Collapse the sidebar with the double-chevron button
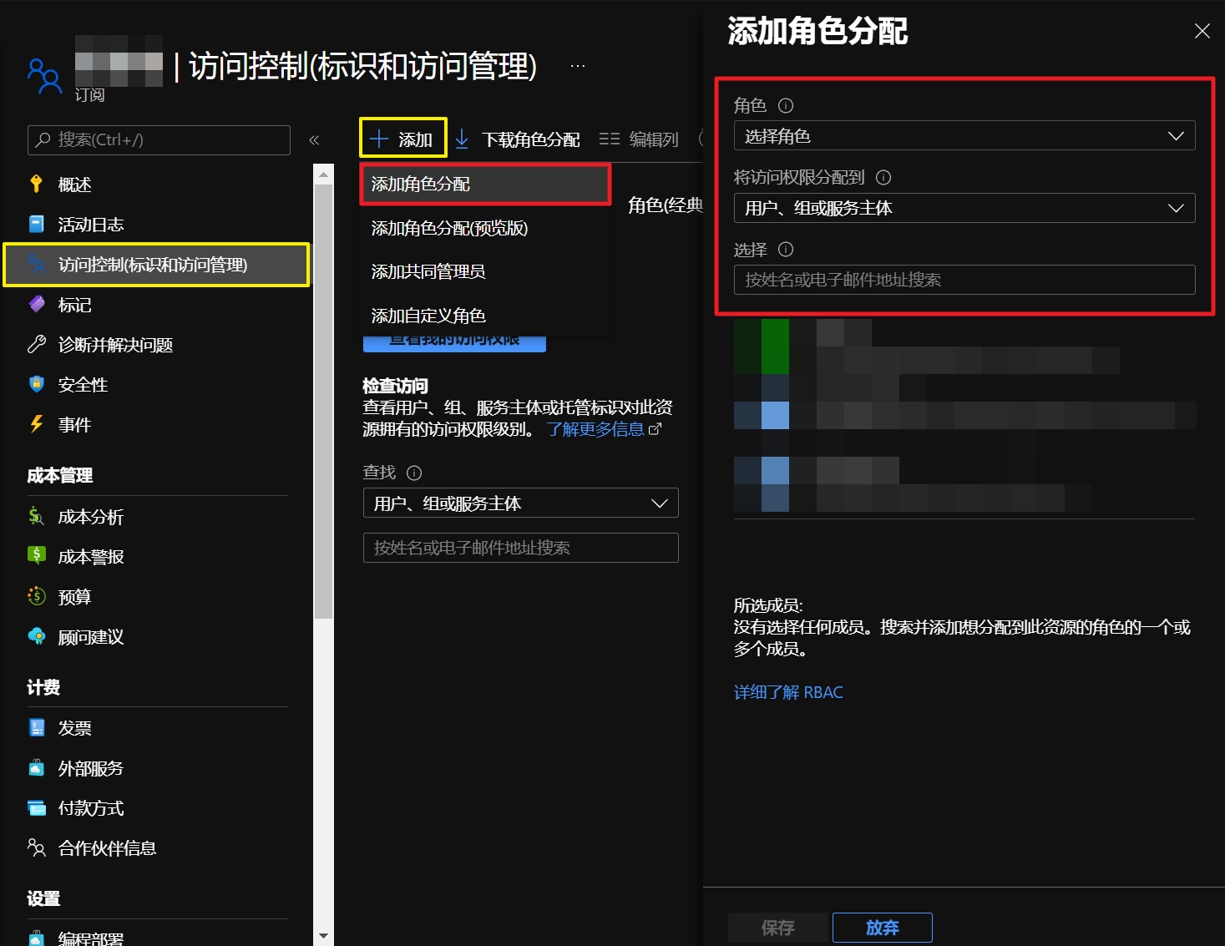Image resolution: width=1225 pixels, height=946 pixels. pos(314,140)
